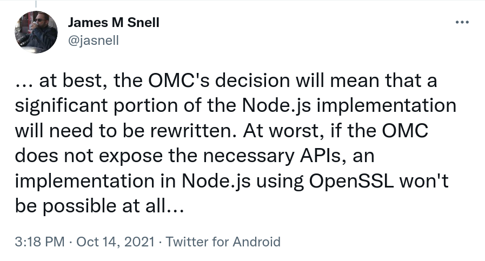The width and height of the screenshot is (485, 261).
Task: Click "be possible at all" final line
Action: 99,206
